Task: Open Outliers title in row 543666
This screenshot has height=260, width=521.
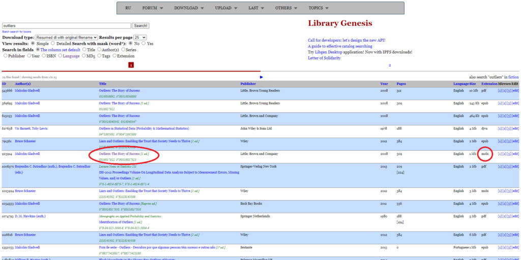Action: 119,90
